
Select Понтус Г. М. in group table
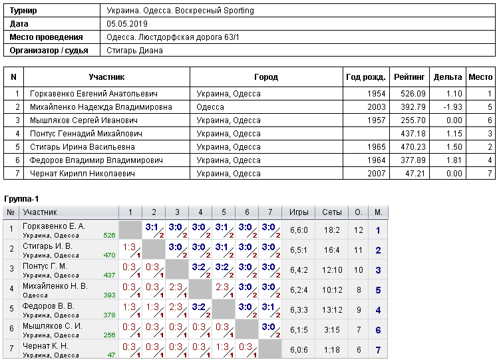45,266
